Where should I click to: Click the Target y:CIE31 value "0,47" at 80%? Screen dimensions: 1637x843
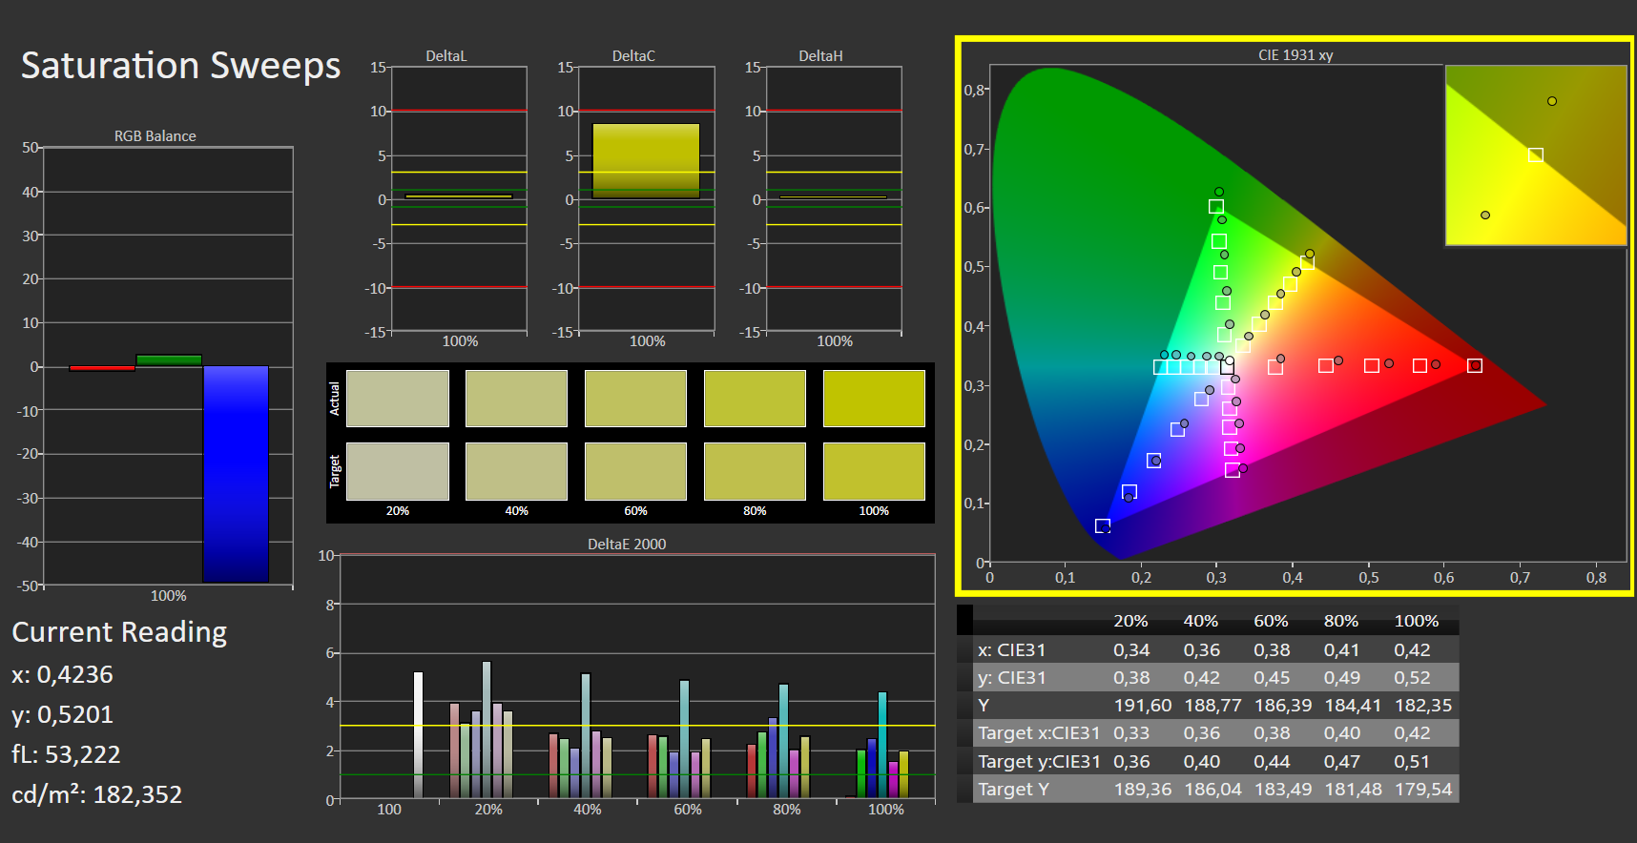tap(1341, 762)
